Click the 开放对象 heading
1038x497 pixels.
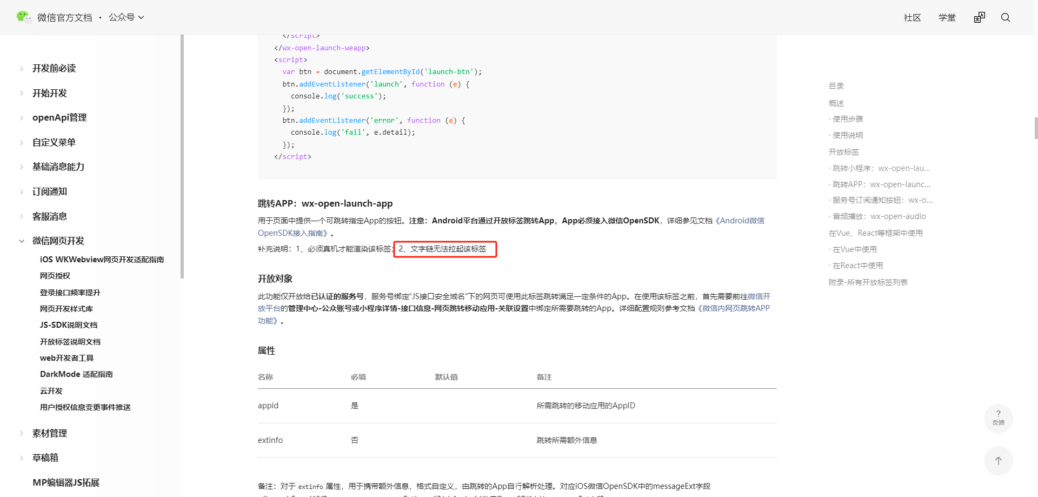coord(275,279)
